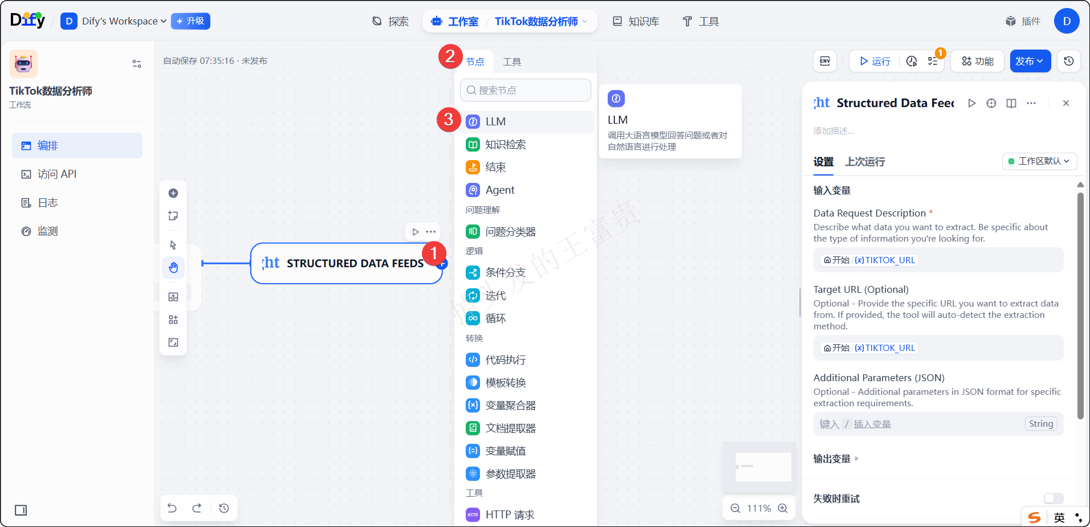Open the 发布 publish dropdown

pos(1030,61)
